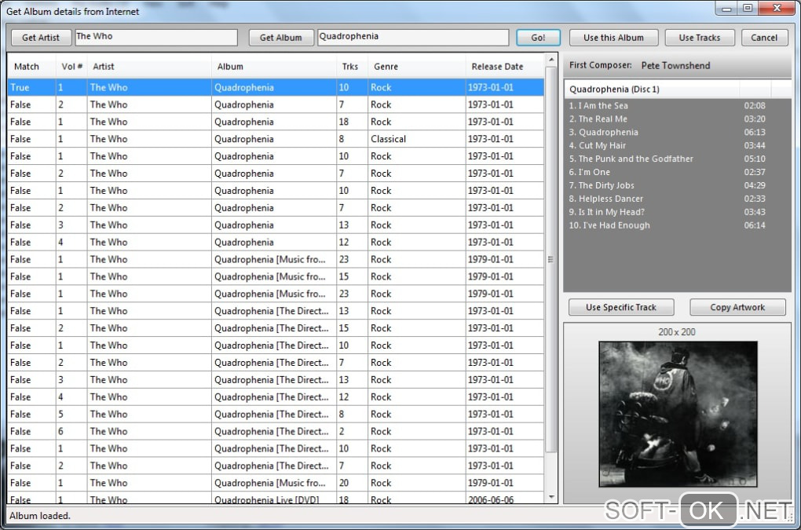Sort results by Match column header

[x=31, y=67]
